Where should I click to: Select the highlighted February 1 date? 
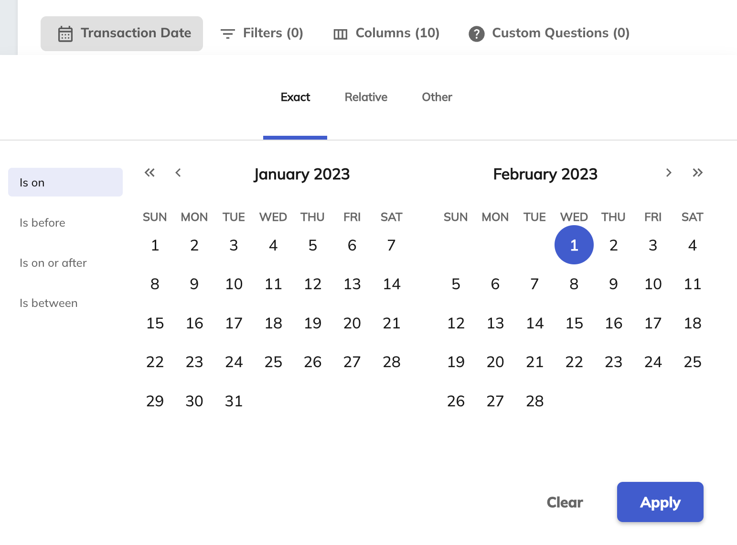click(574, 245)
